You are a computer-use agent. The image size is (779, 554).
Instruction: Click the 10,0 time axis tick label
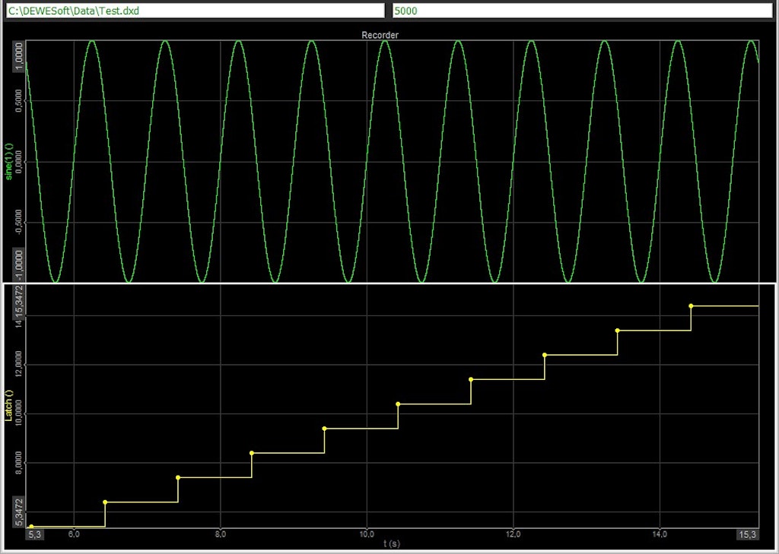pos(367,535)
